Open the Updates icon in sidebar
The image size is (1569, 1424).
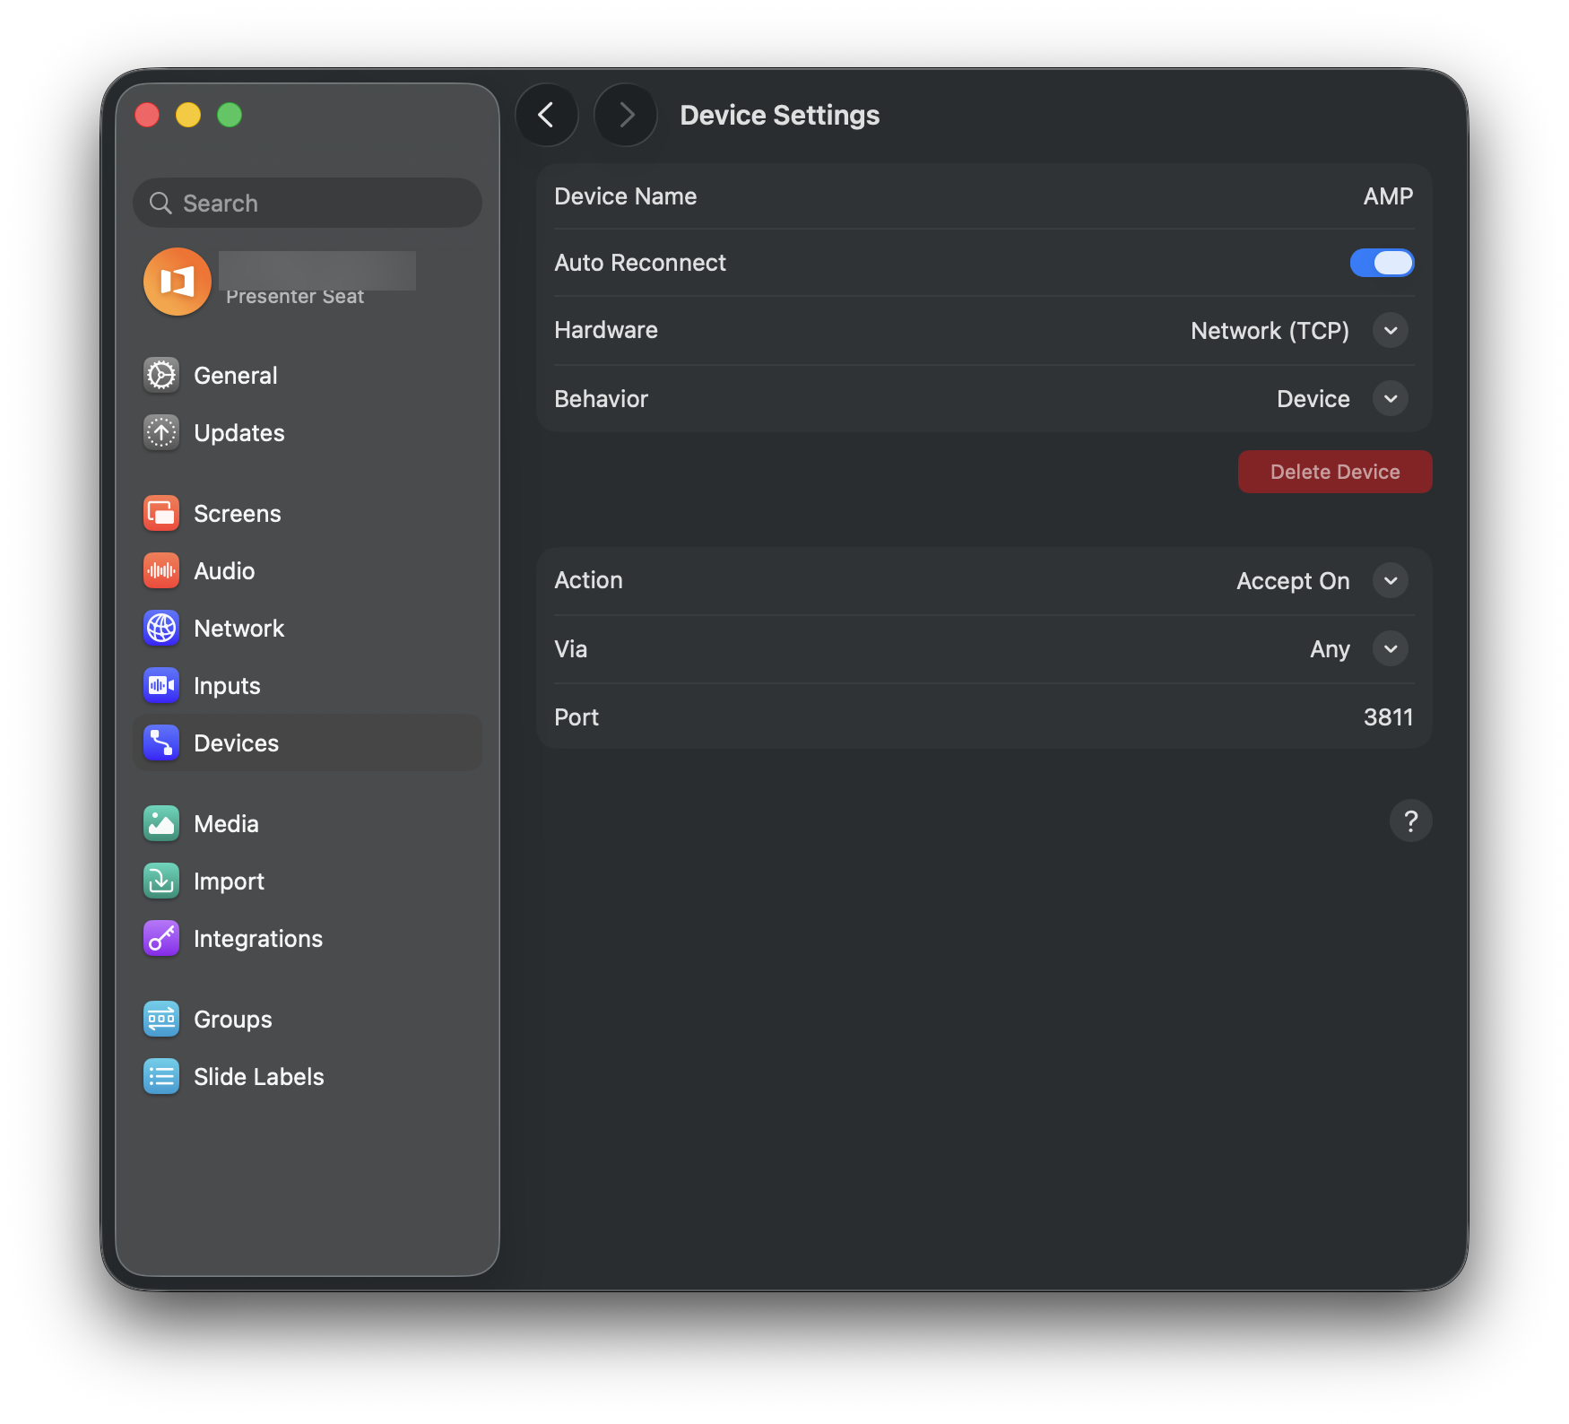coord(161,432)
